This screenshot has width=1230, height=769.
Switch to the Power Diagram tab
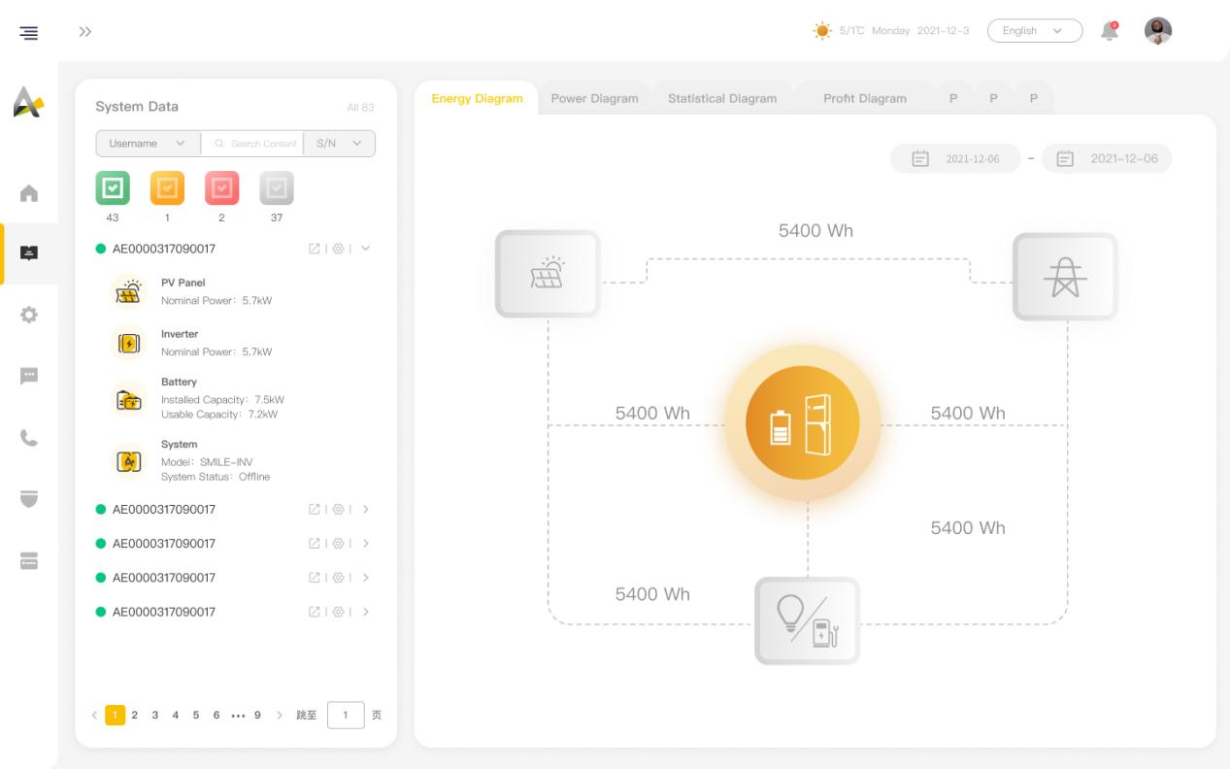(594, 98)
